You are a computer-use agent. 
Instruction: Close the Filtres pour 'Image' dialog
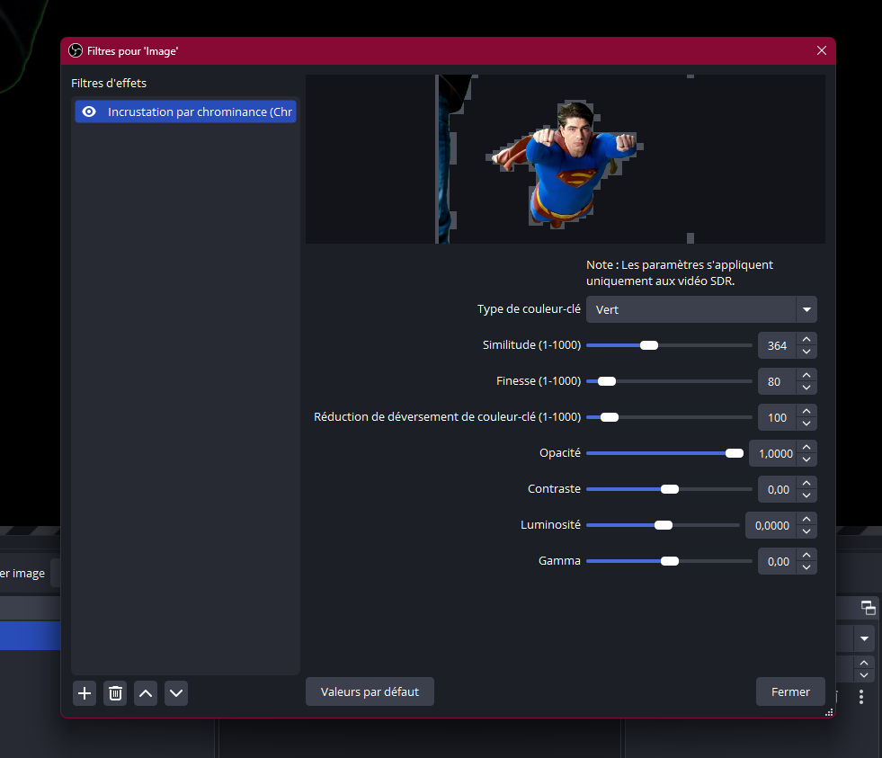[x=821, y=50]
